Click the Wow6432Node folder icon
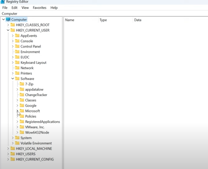 (x=22, y=132)
